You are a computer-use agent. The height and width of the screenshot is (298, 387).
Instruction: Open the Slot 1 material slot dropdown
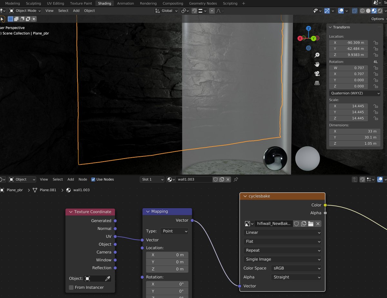(152, 179)
